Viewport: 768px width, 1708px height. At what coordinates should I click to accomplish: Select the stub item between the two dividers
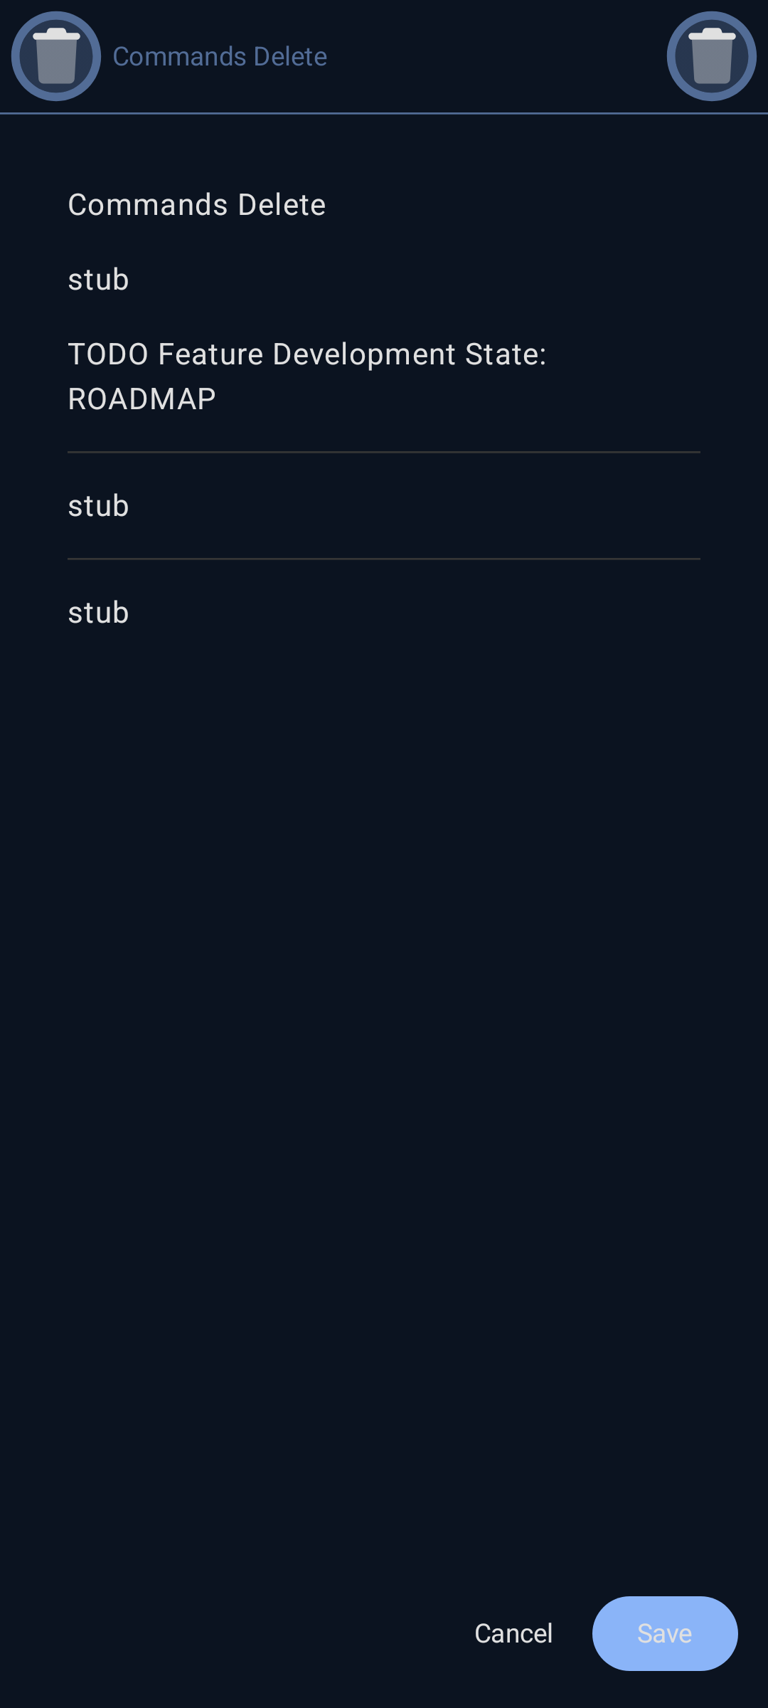point(99,506)
